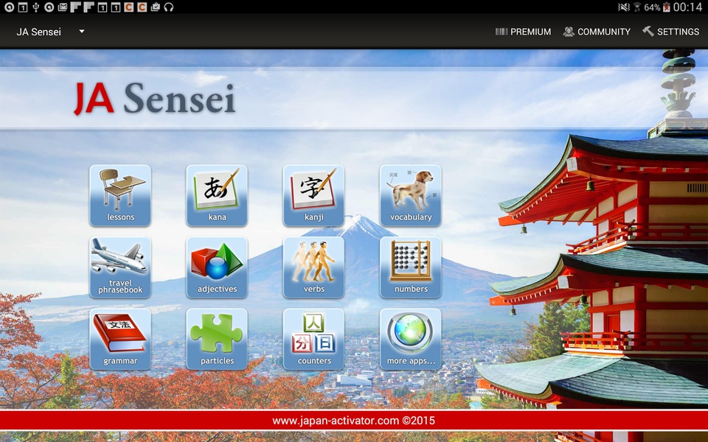Expand the JA Sensei dropdown menu
This screenshot has height=442, width=708.
click(x=51, y=32)
